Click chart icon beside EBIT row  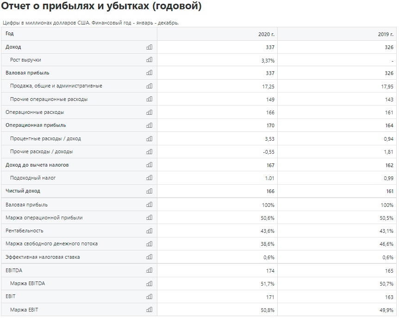[150, 296]
